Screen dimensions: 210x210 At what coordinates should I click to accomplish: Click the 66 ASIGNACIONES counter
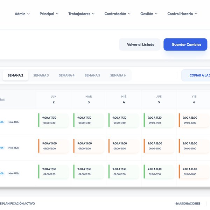188,203
